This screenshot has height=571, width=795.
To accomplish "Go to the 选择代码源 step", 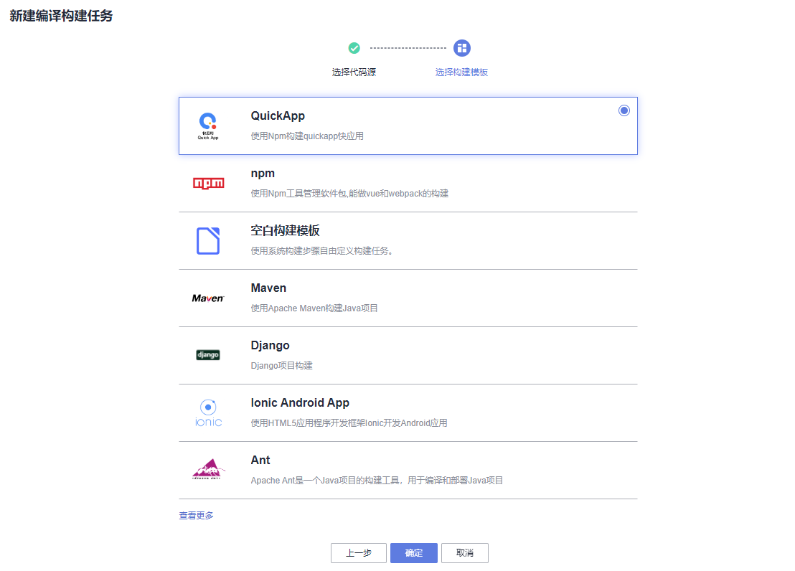I will pos(354,72).
